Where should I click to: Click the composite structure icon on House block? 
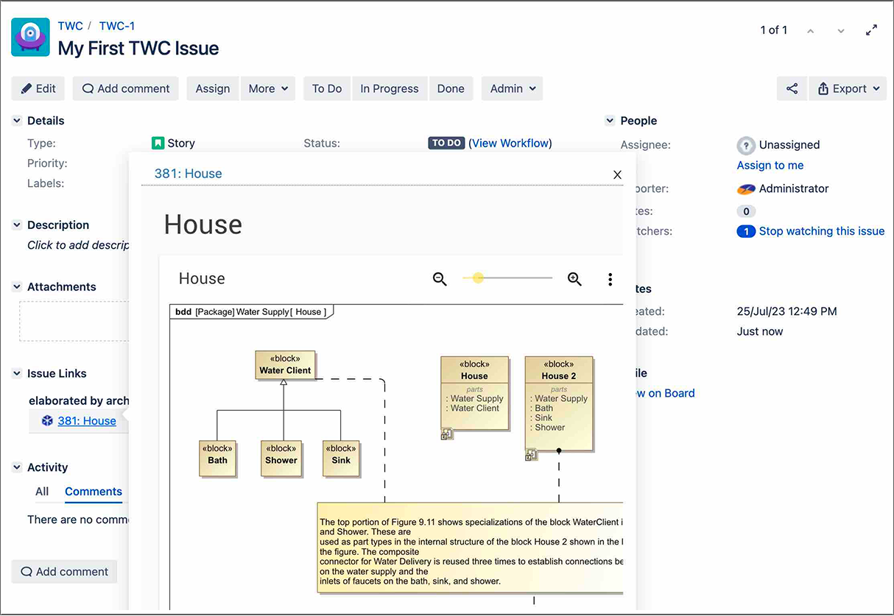point(446,434)
